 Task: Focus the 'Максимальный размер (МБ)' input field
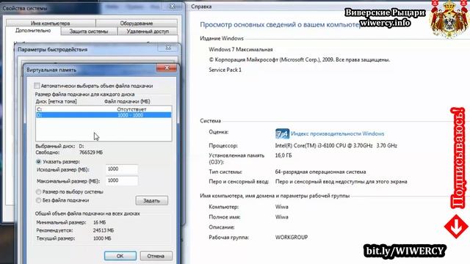point(122,181)
